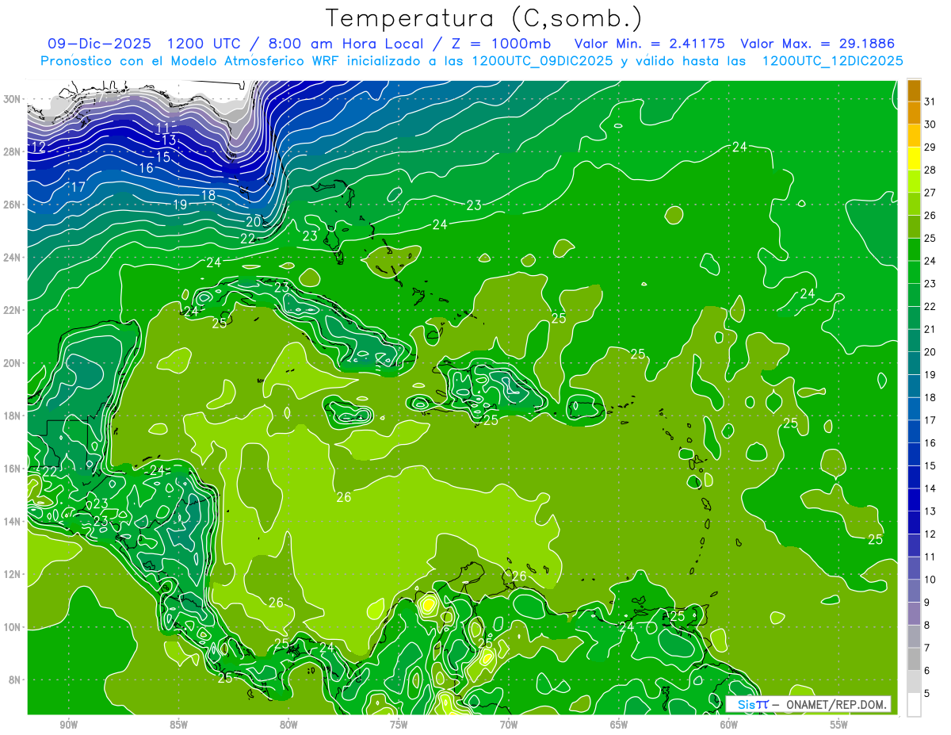Viewport: 951px width, 735px height.
Task: Click the 16N latitude axis label
Action: click(13, 469)
